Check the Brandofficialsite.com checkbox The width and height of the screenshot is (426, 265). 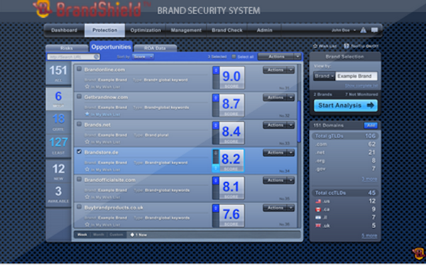tap(79, 179)
